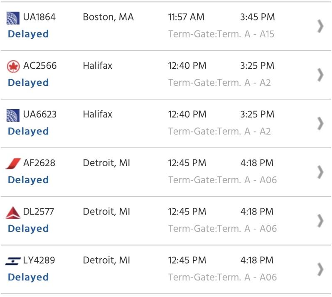Click the Boston, MA destination

tap(108, 17)
